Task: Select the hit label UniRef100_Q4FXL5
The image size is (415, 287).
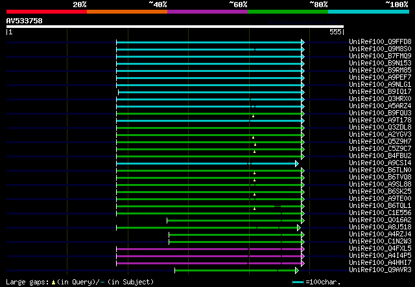Action: pyautogui.click(x=380, y=249)
